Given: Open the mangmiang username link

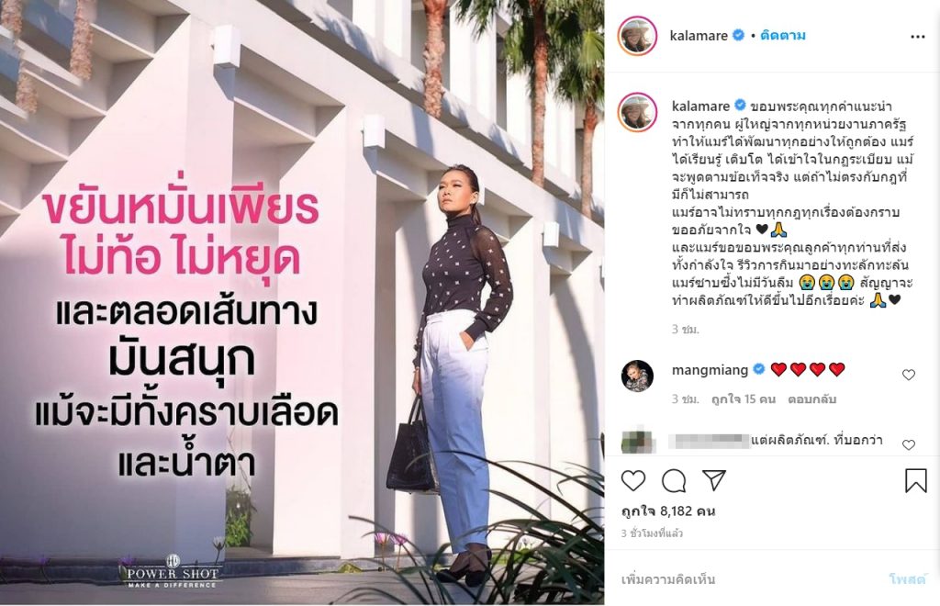Looking at the screenshot, I should (710, 370).
